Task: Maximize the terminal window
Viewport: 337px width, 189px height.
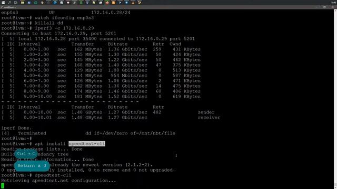Action: tap(324, 7)
